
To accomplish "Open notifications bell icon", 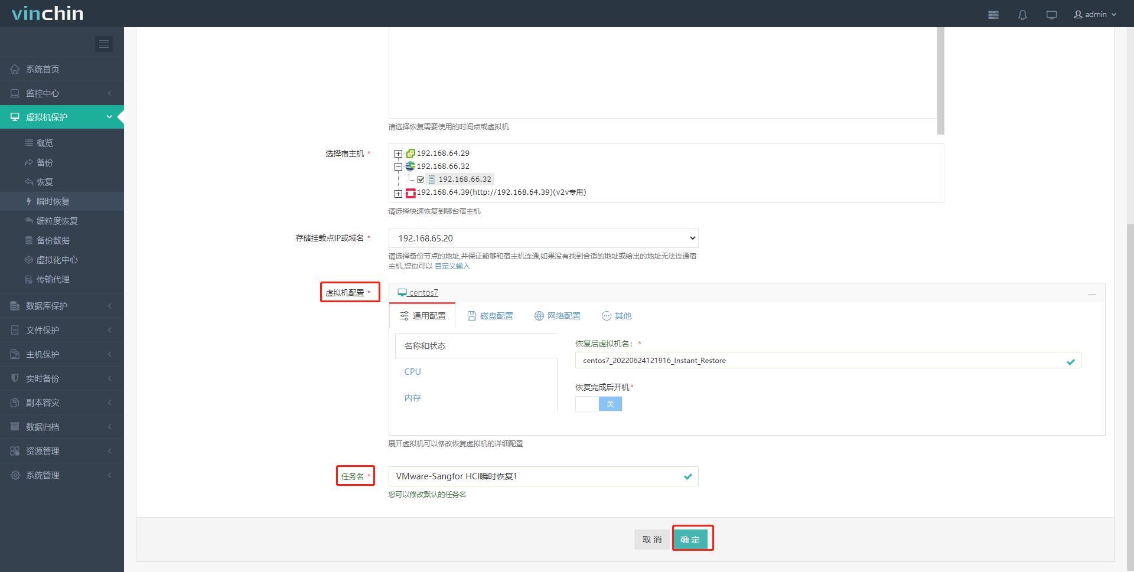I will coord(1022,15).
